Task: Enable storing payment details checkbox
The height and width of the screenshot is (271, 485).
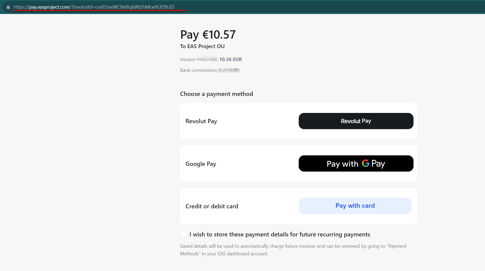Action: tap(184, 234)
